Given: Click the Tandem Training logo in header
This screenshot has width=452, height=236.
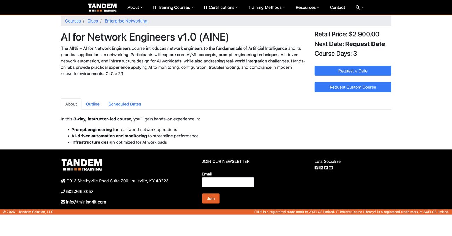Looking at the screenshot, I should [102, 7].
